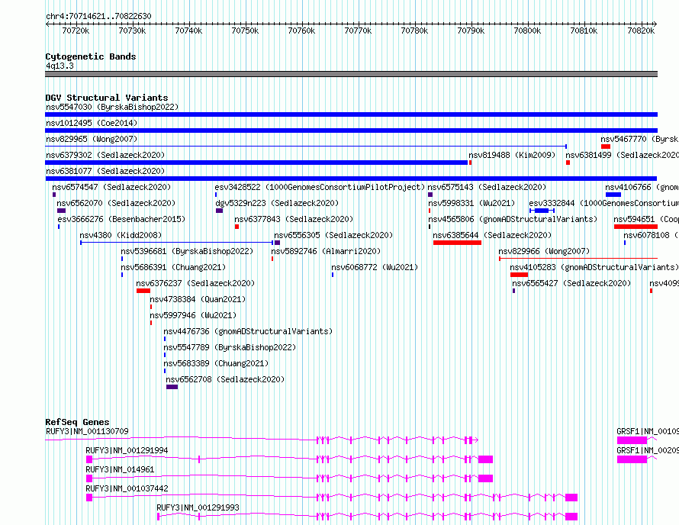Image resolution: width=679 pixels, height=525 pixels.
Task: Click the nsv6556305 (Sedlazeck2020) label
Action: tap(333, 235)
